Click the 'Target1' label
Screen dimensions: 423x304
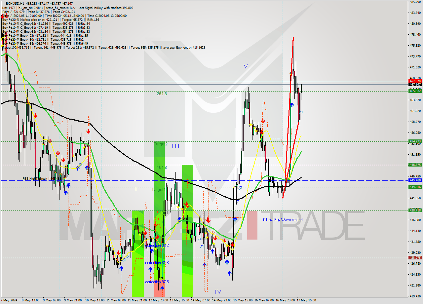tap(158, 190)
